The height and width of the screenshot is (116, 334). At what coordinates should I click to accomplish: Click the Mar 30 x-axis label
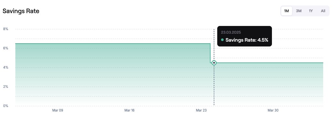click(x=273, y=110)
